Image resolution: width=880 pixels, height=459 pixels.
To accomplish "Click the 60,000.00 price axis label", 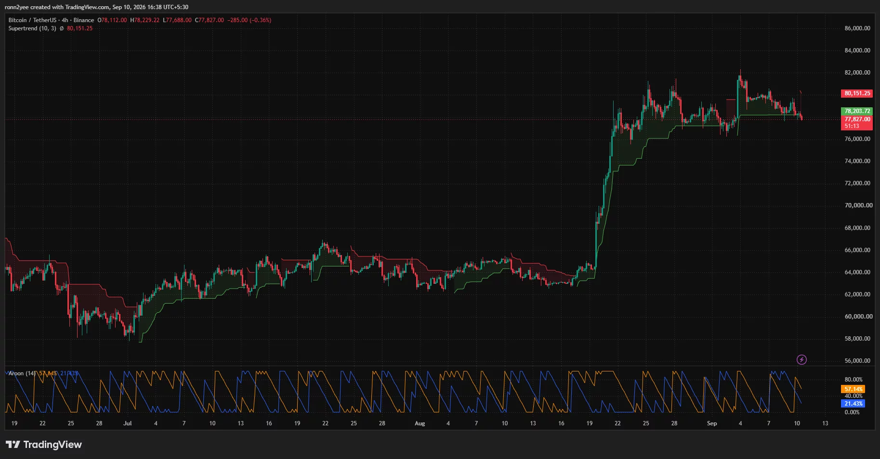I will pos(858,317).
